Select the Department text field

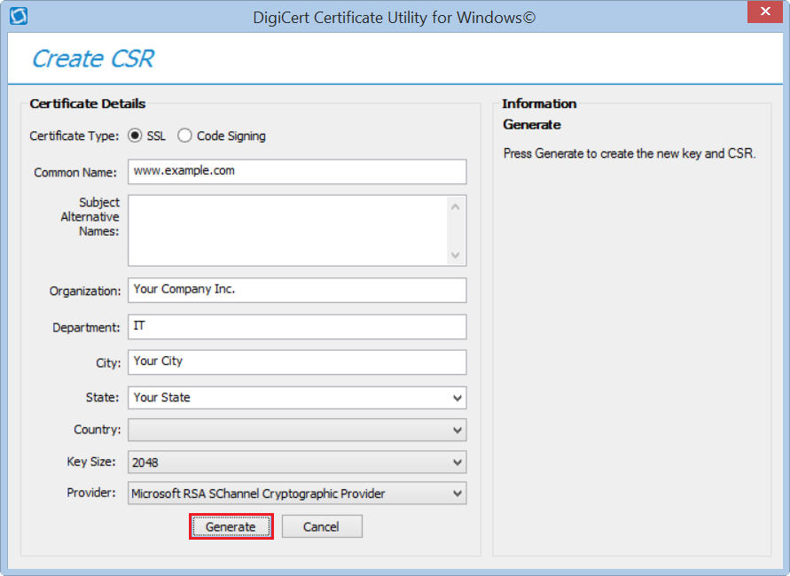(x=296, y=327)
